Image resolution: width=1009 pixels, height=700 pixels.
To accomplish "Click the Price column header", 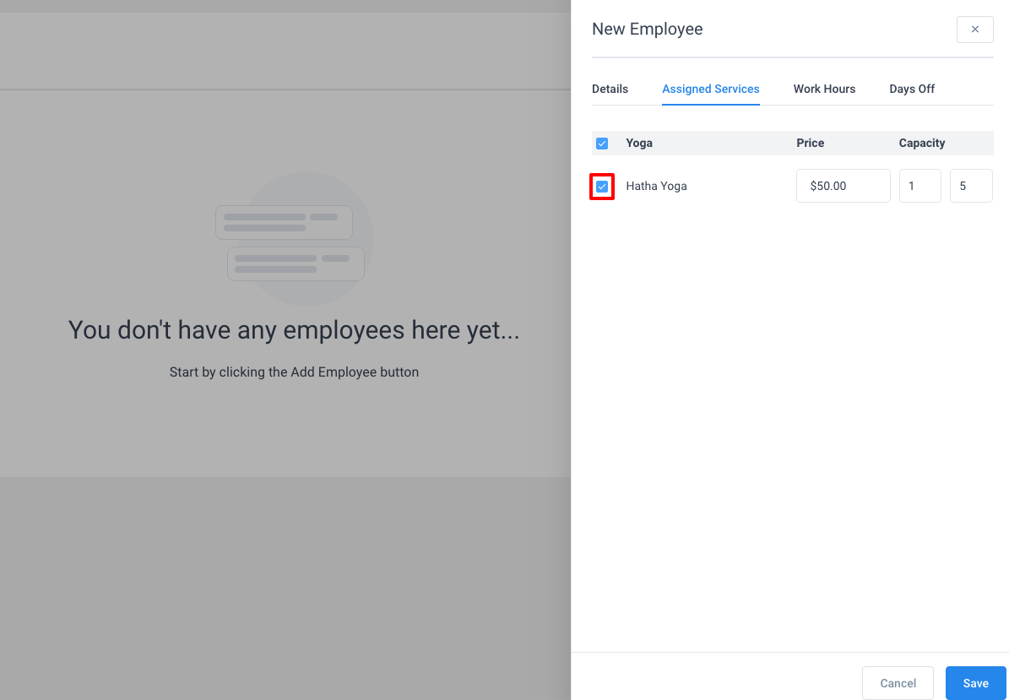I will [x=811, y=143].
